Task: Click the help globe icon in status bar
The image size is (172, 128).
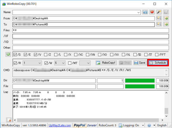Action: [149, 125]
